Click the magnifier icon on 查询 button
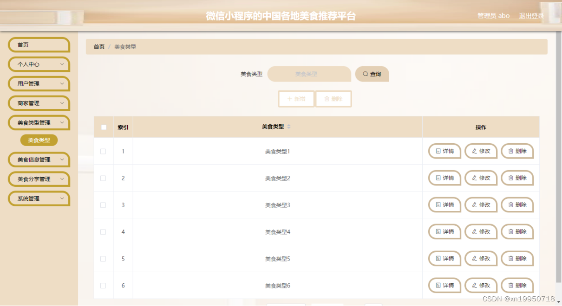562x306 pixels. click(x=366, y=74)
